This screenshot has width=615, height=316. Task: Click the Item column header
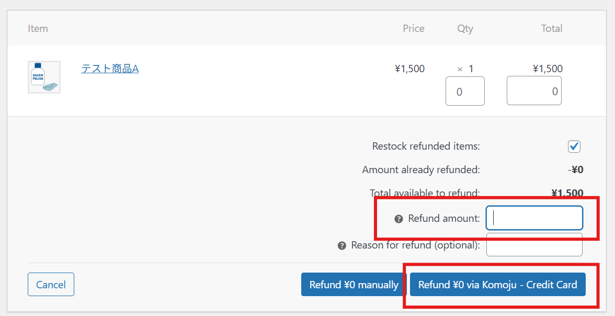tap(38, 28)
